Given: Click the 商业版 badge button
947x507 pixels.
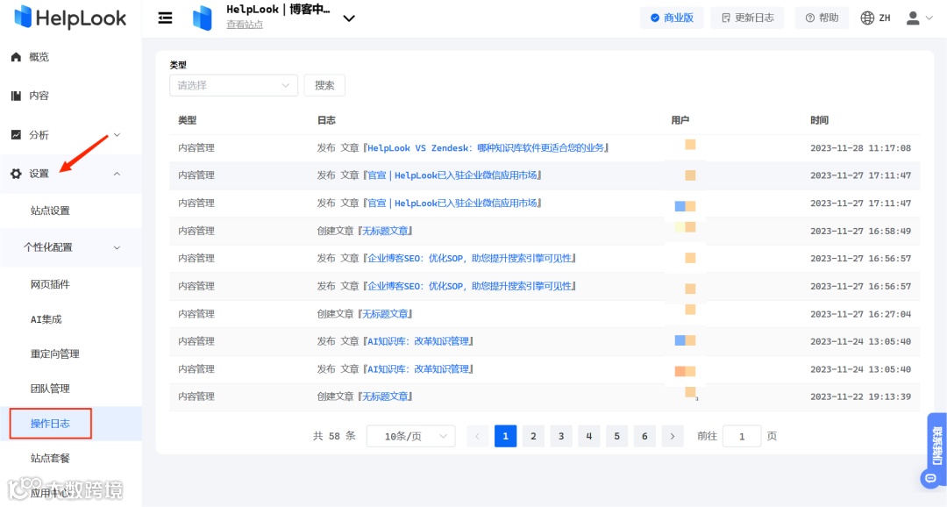Looking at the screenshot, I should coord(672,17).
